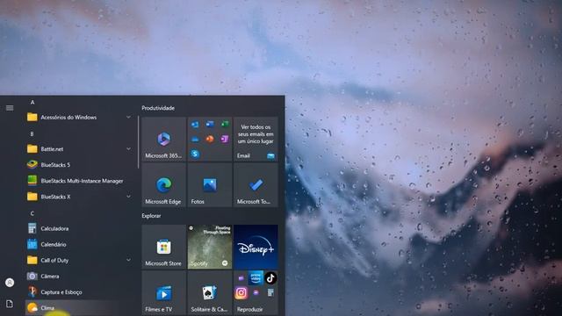Click the OneNote icon in Office folder tile
Image resolution: width=562 pixels, height=316 pixels.
225,139
